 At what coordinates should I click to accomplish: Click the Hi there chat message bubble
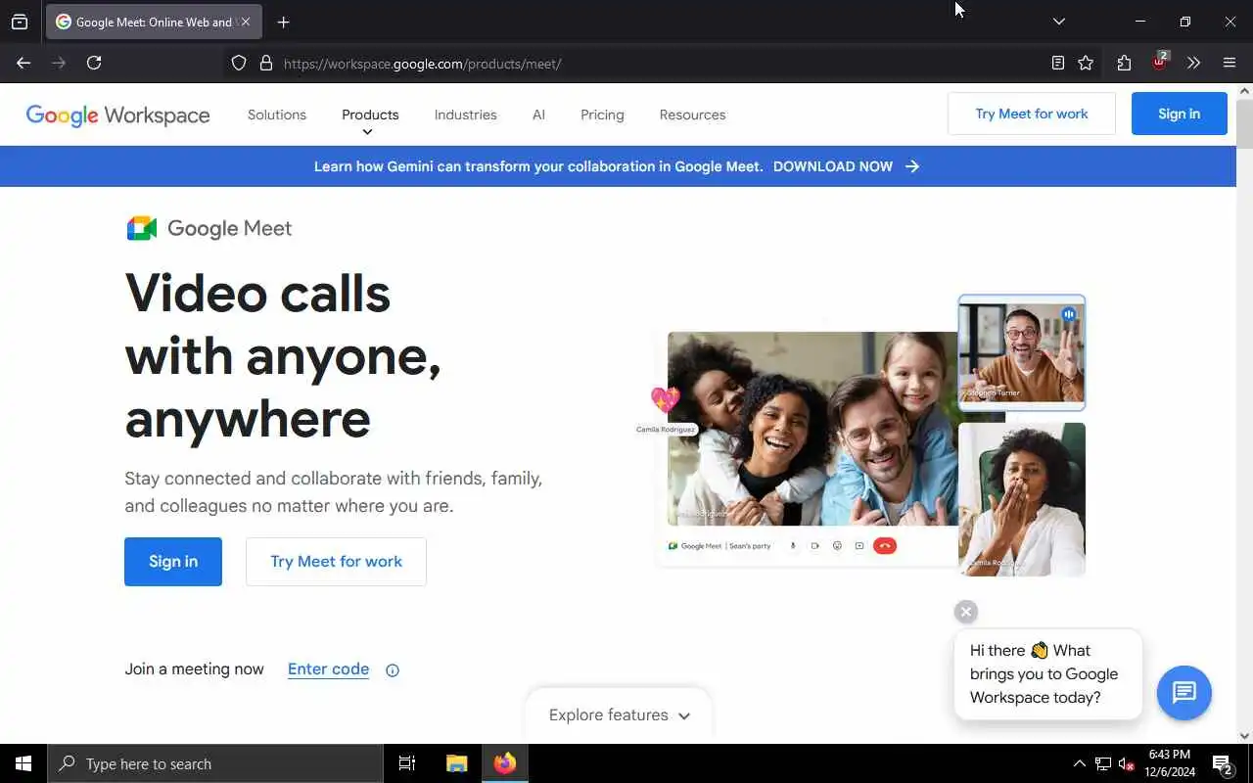1048,674
